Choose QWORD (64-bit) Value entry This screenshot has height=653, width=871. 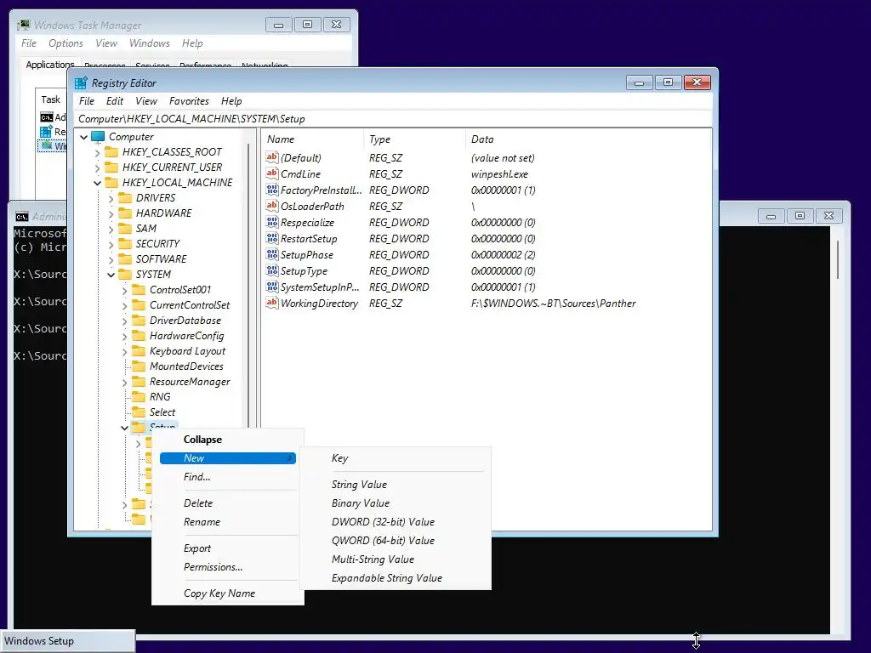point(383,541)
